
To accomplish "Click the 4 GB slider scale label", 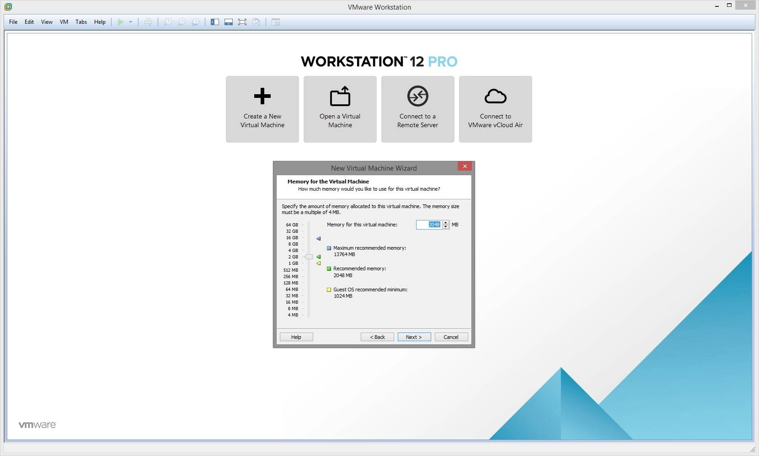I will coord(293,250).
